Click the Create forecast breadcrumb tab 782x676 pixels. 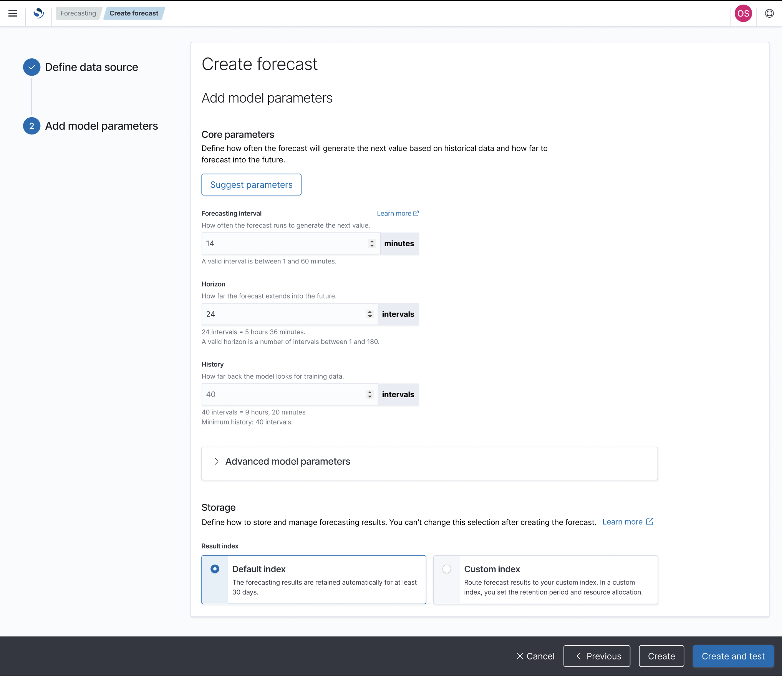pos(134,13)
